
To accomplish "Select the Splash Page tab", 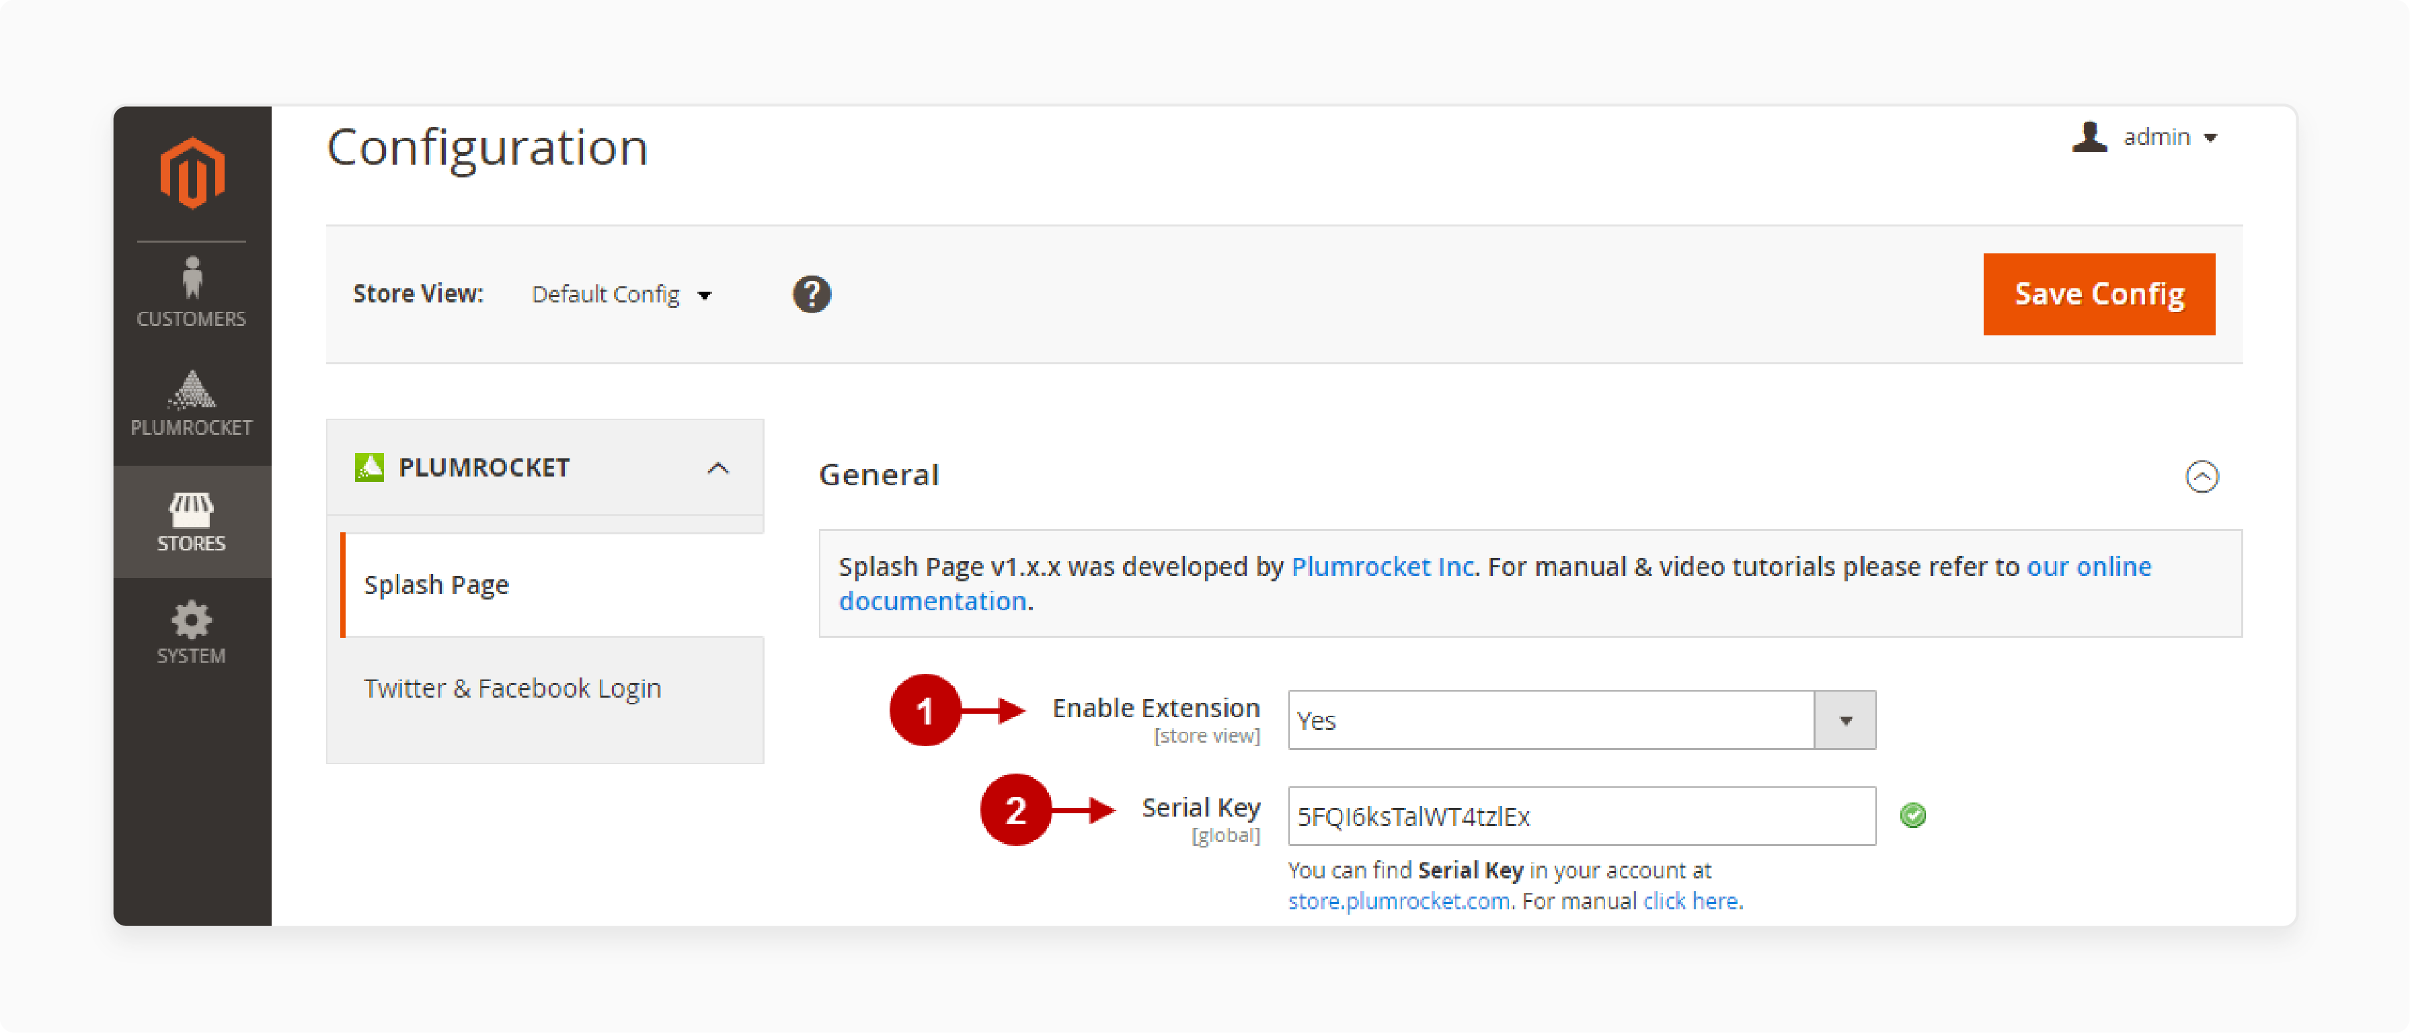I will click(x=552, y=584).
